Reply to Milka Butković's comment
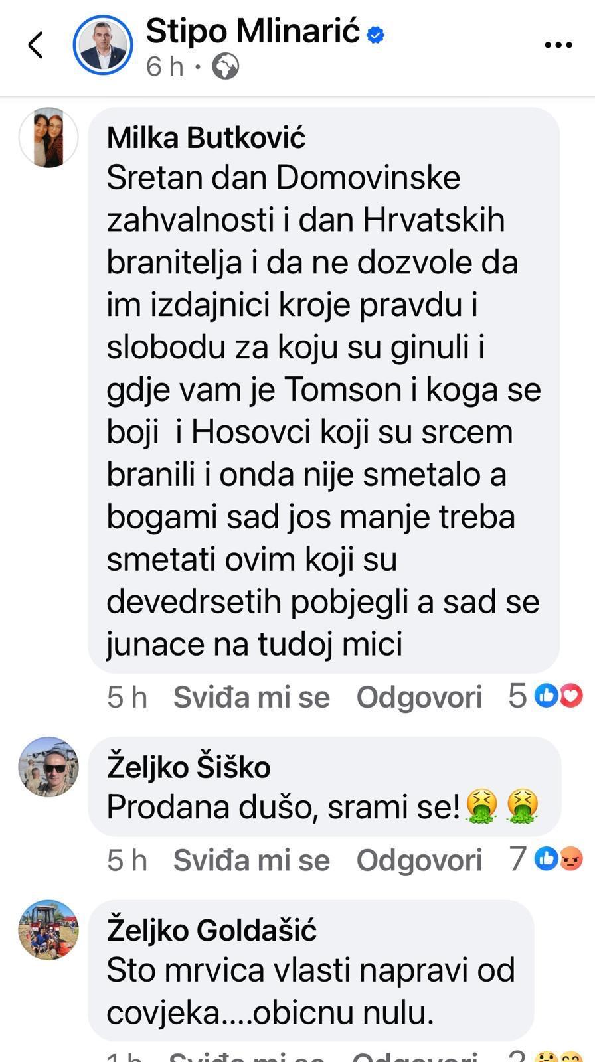The height and width of the screenshot is (1062, 595). click(x=419, y=697)
